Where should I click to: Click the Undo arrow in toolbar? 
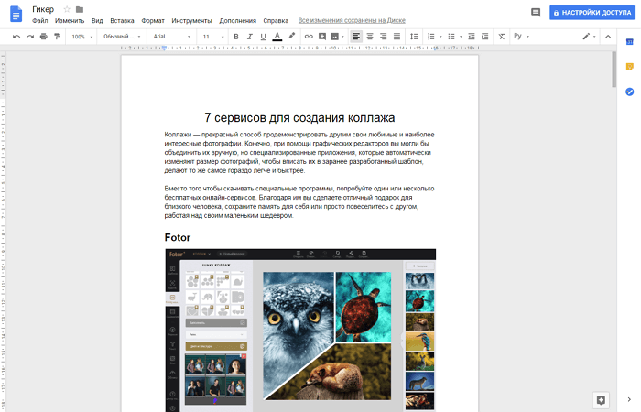[16, 37]
